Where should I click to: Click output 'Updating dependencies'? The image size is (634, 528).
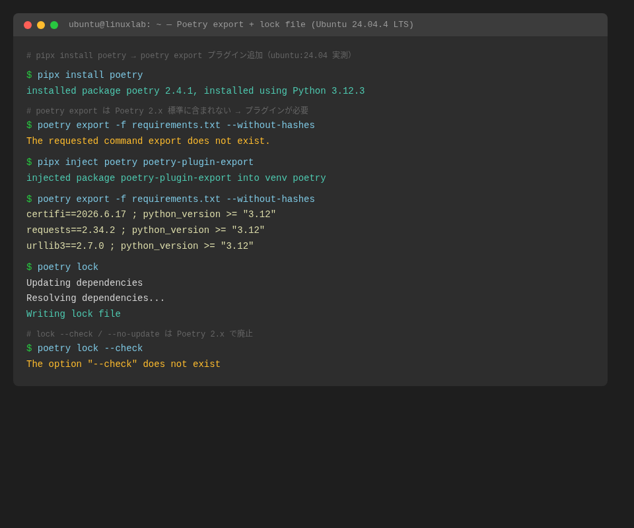(x=85, y=282)
